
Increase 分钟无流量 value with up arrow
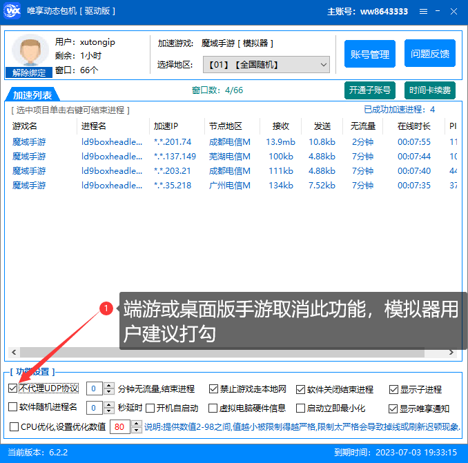click(x=108, y=386)
